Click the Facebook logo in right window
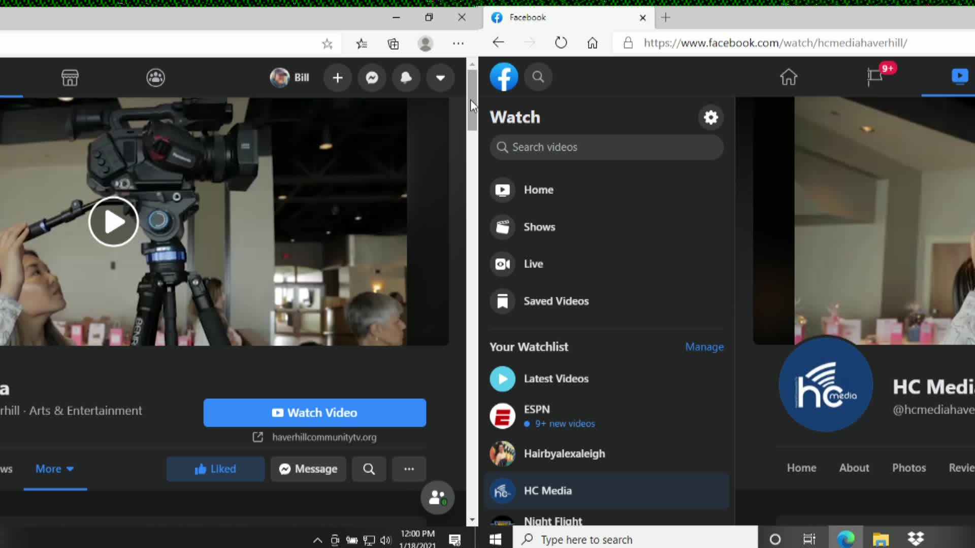 coord(504,77)
